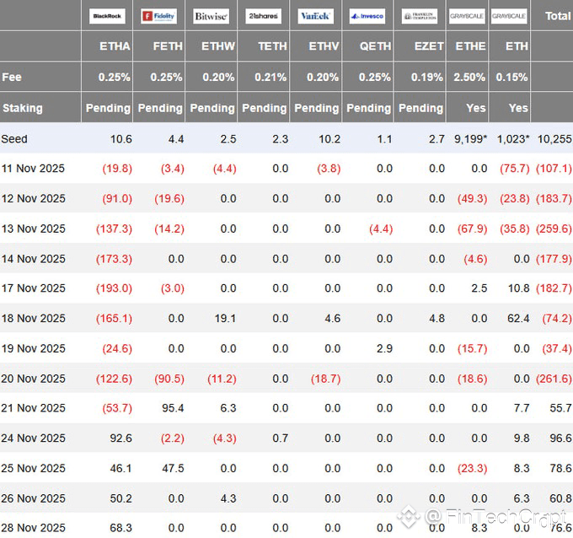The image size is (573, 538).
Task: Click the 14 Nov 2025 date
Action: [33, 259]
